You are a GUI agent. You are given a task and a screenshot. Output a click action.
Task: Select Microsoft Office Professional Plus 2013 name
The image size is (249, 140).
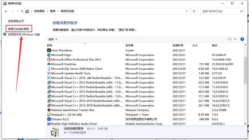click(76, 59)
